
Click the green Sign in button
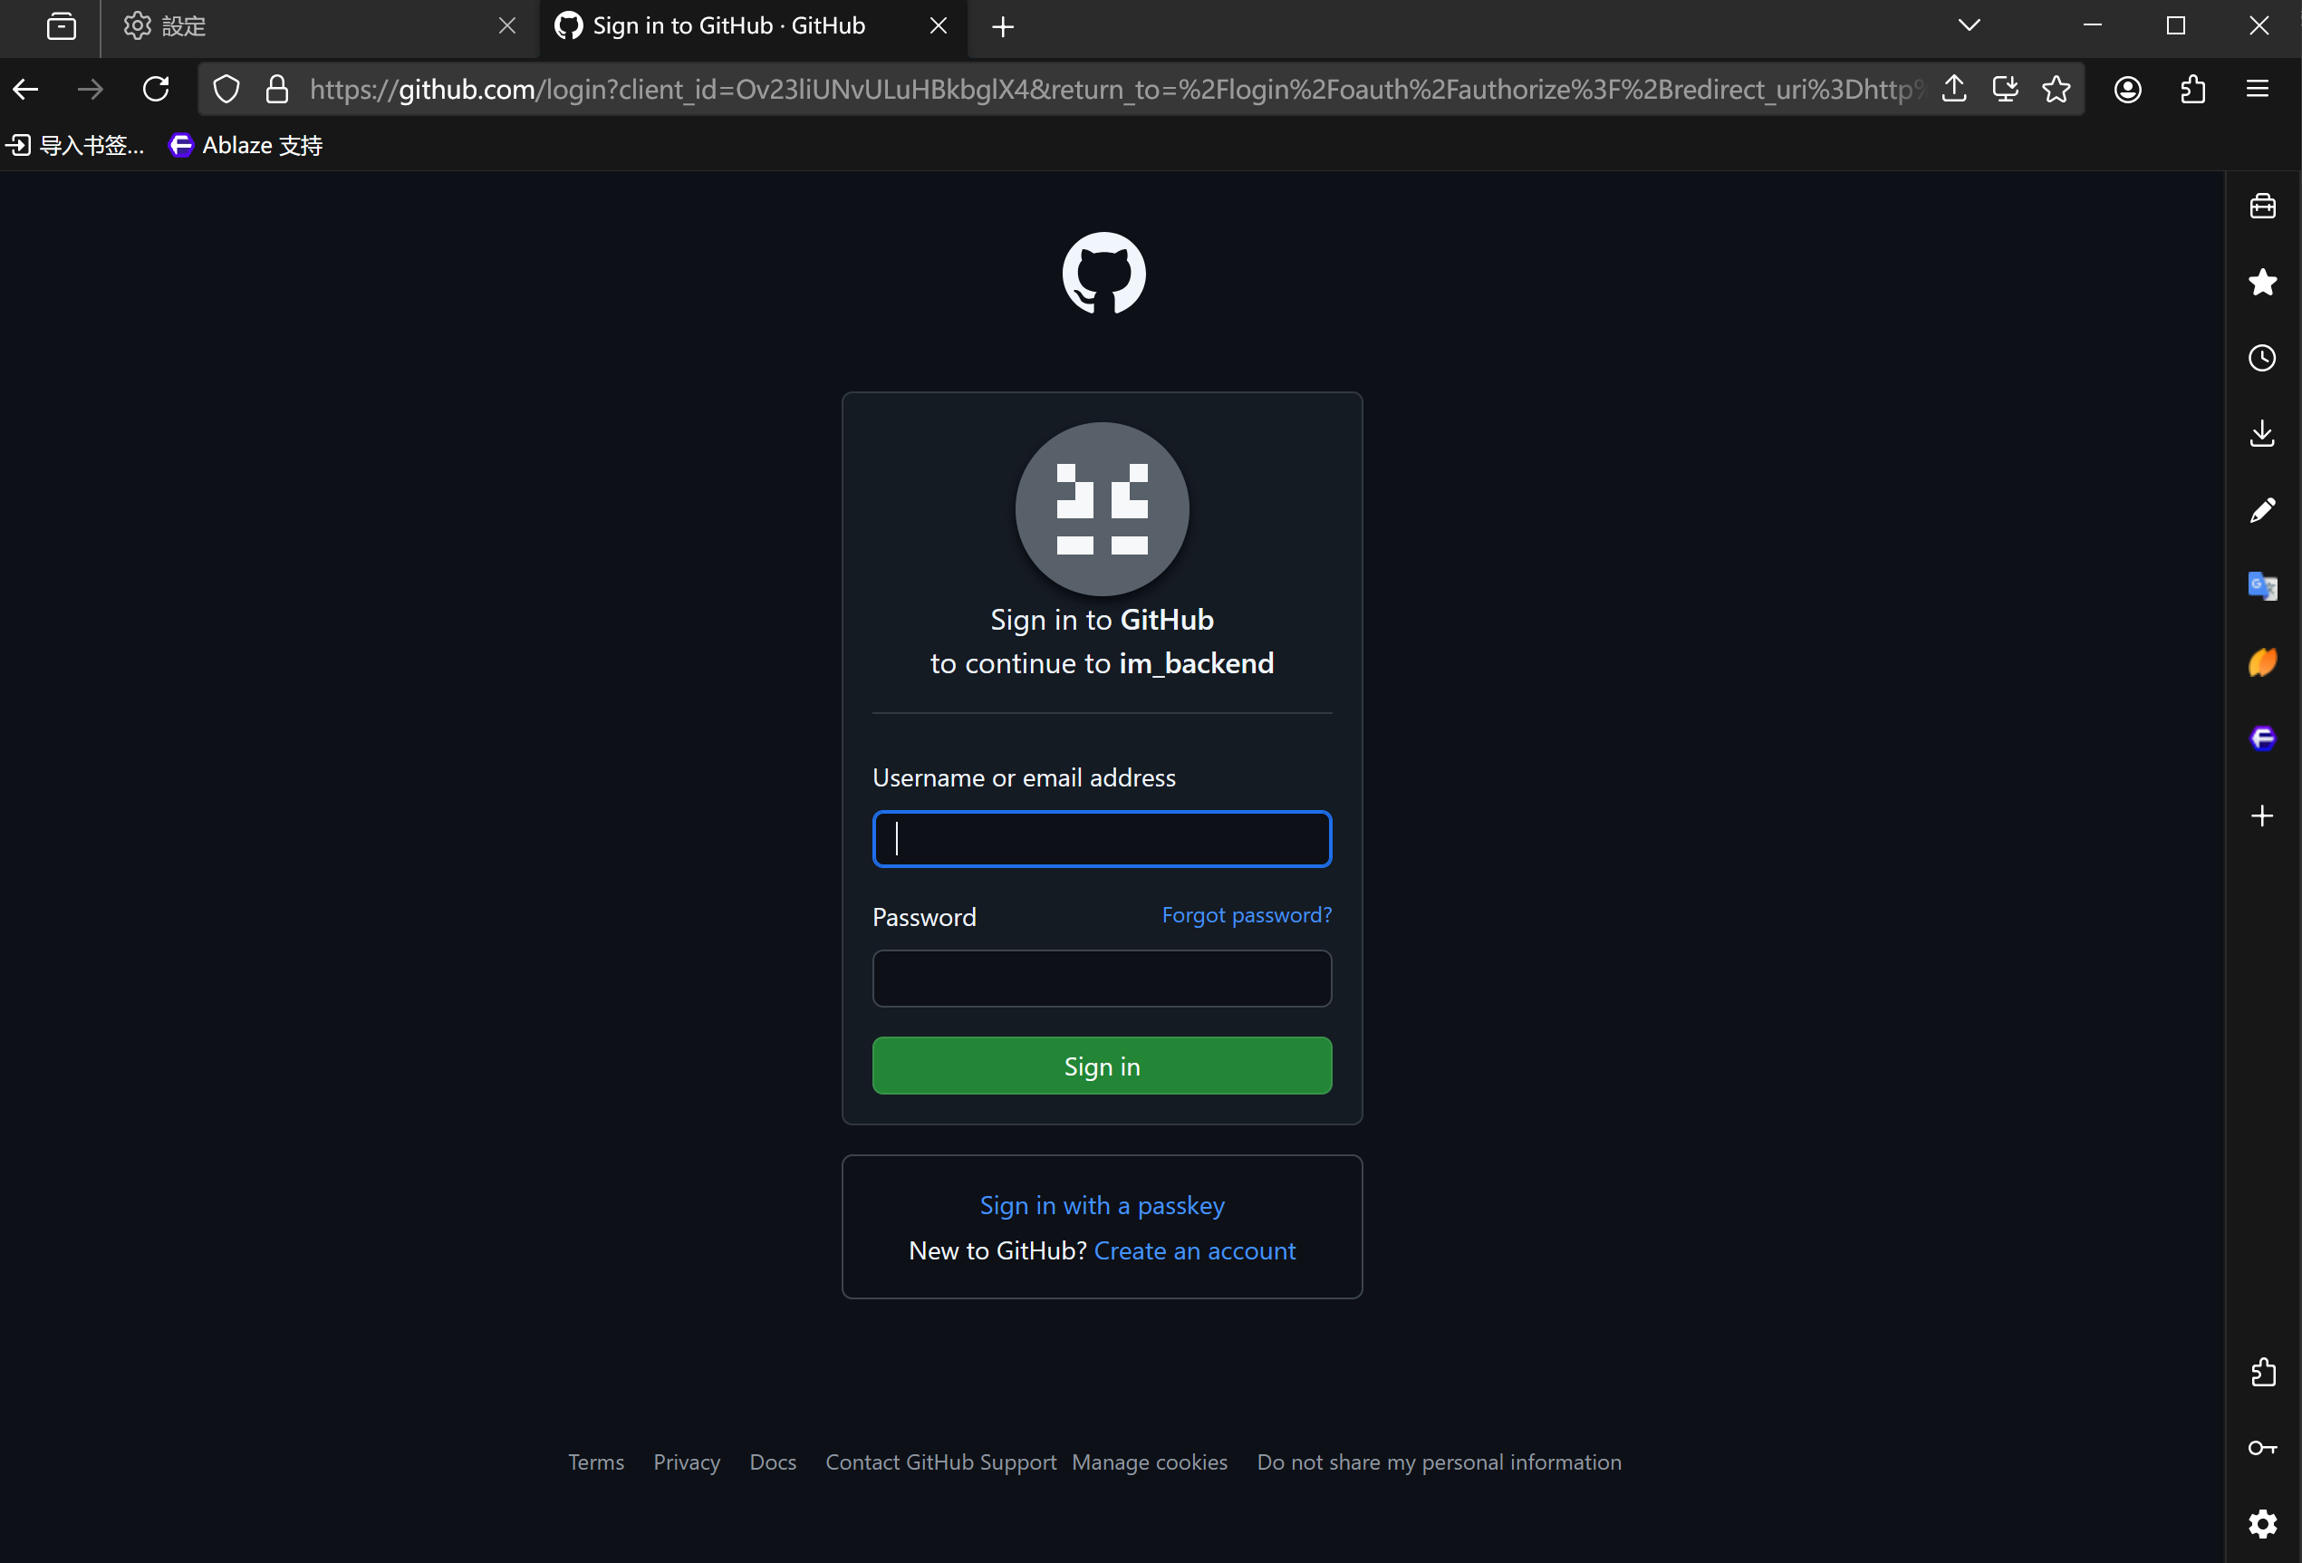tap(1102, 1066)
